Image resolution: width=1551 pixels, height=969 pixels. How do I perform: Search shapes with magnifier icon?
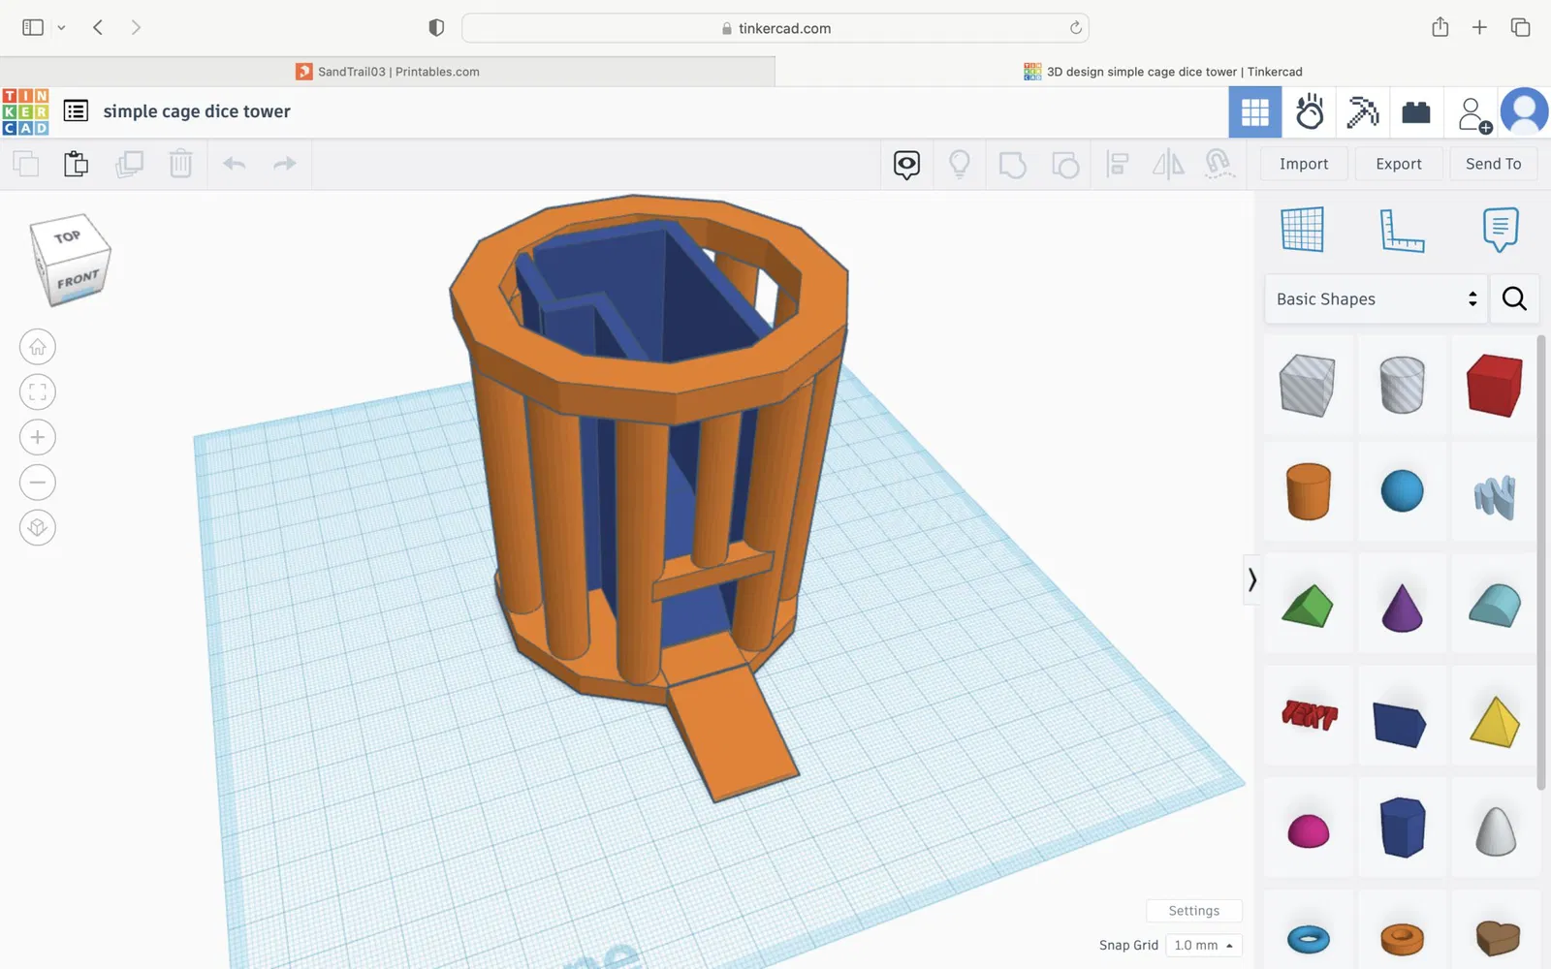(1514, 299)
